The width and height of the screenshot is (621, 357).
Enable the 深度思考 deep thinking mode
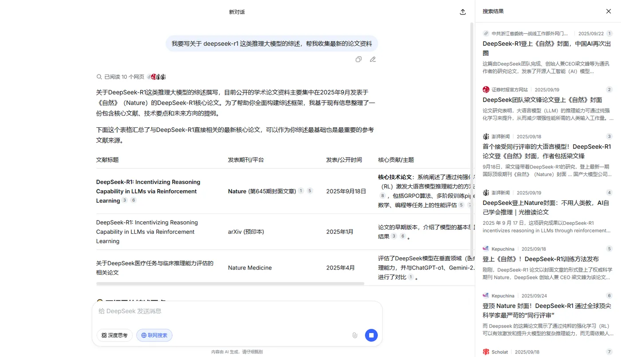pyautogui.click(x=114, y=335)
